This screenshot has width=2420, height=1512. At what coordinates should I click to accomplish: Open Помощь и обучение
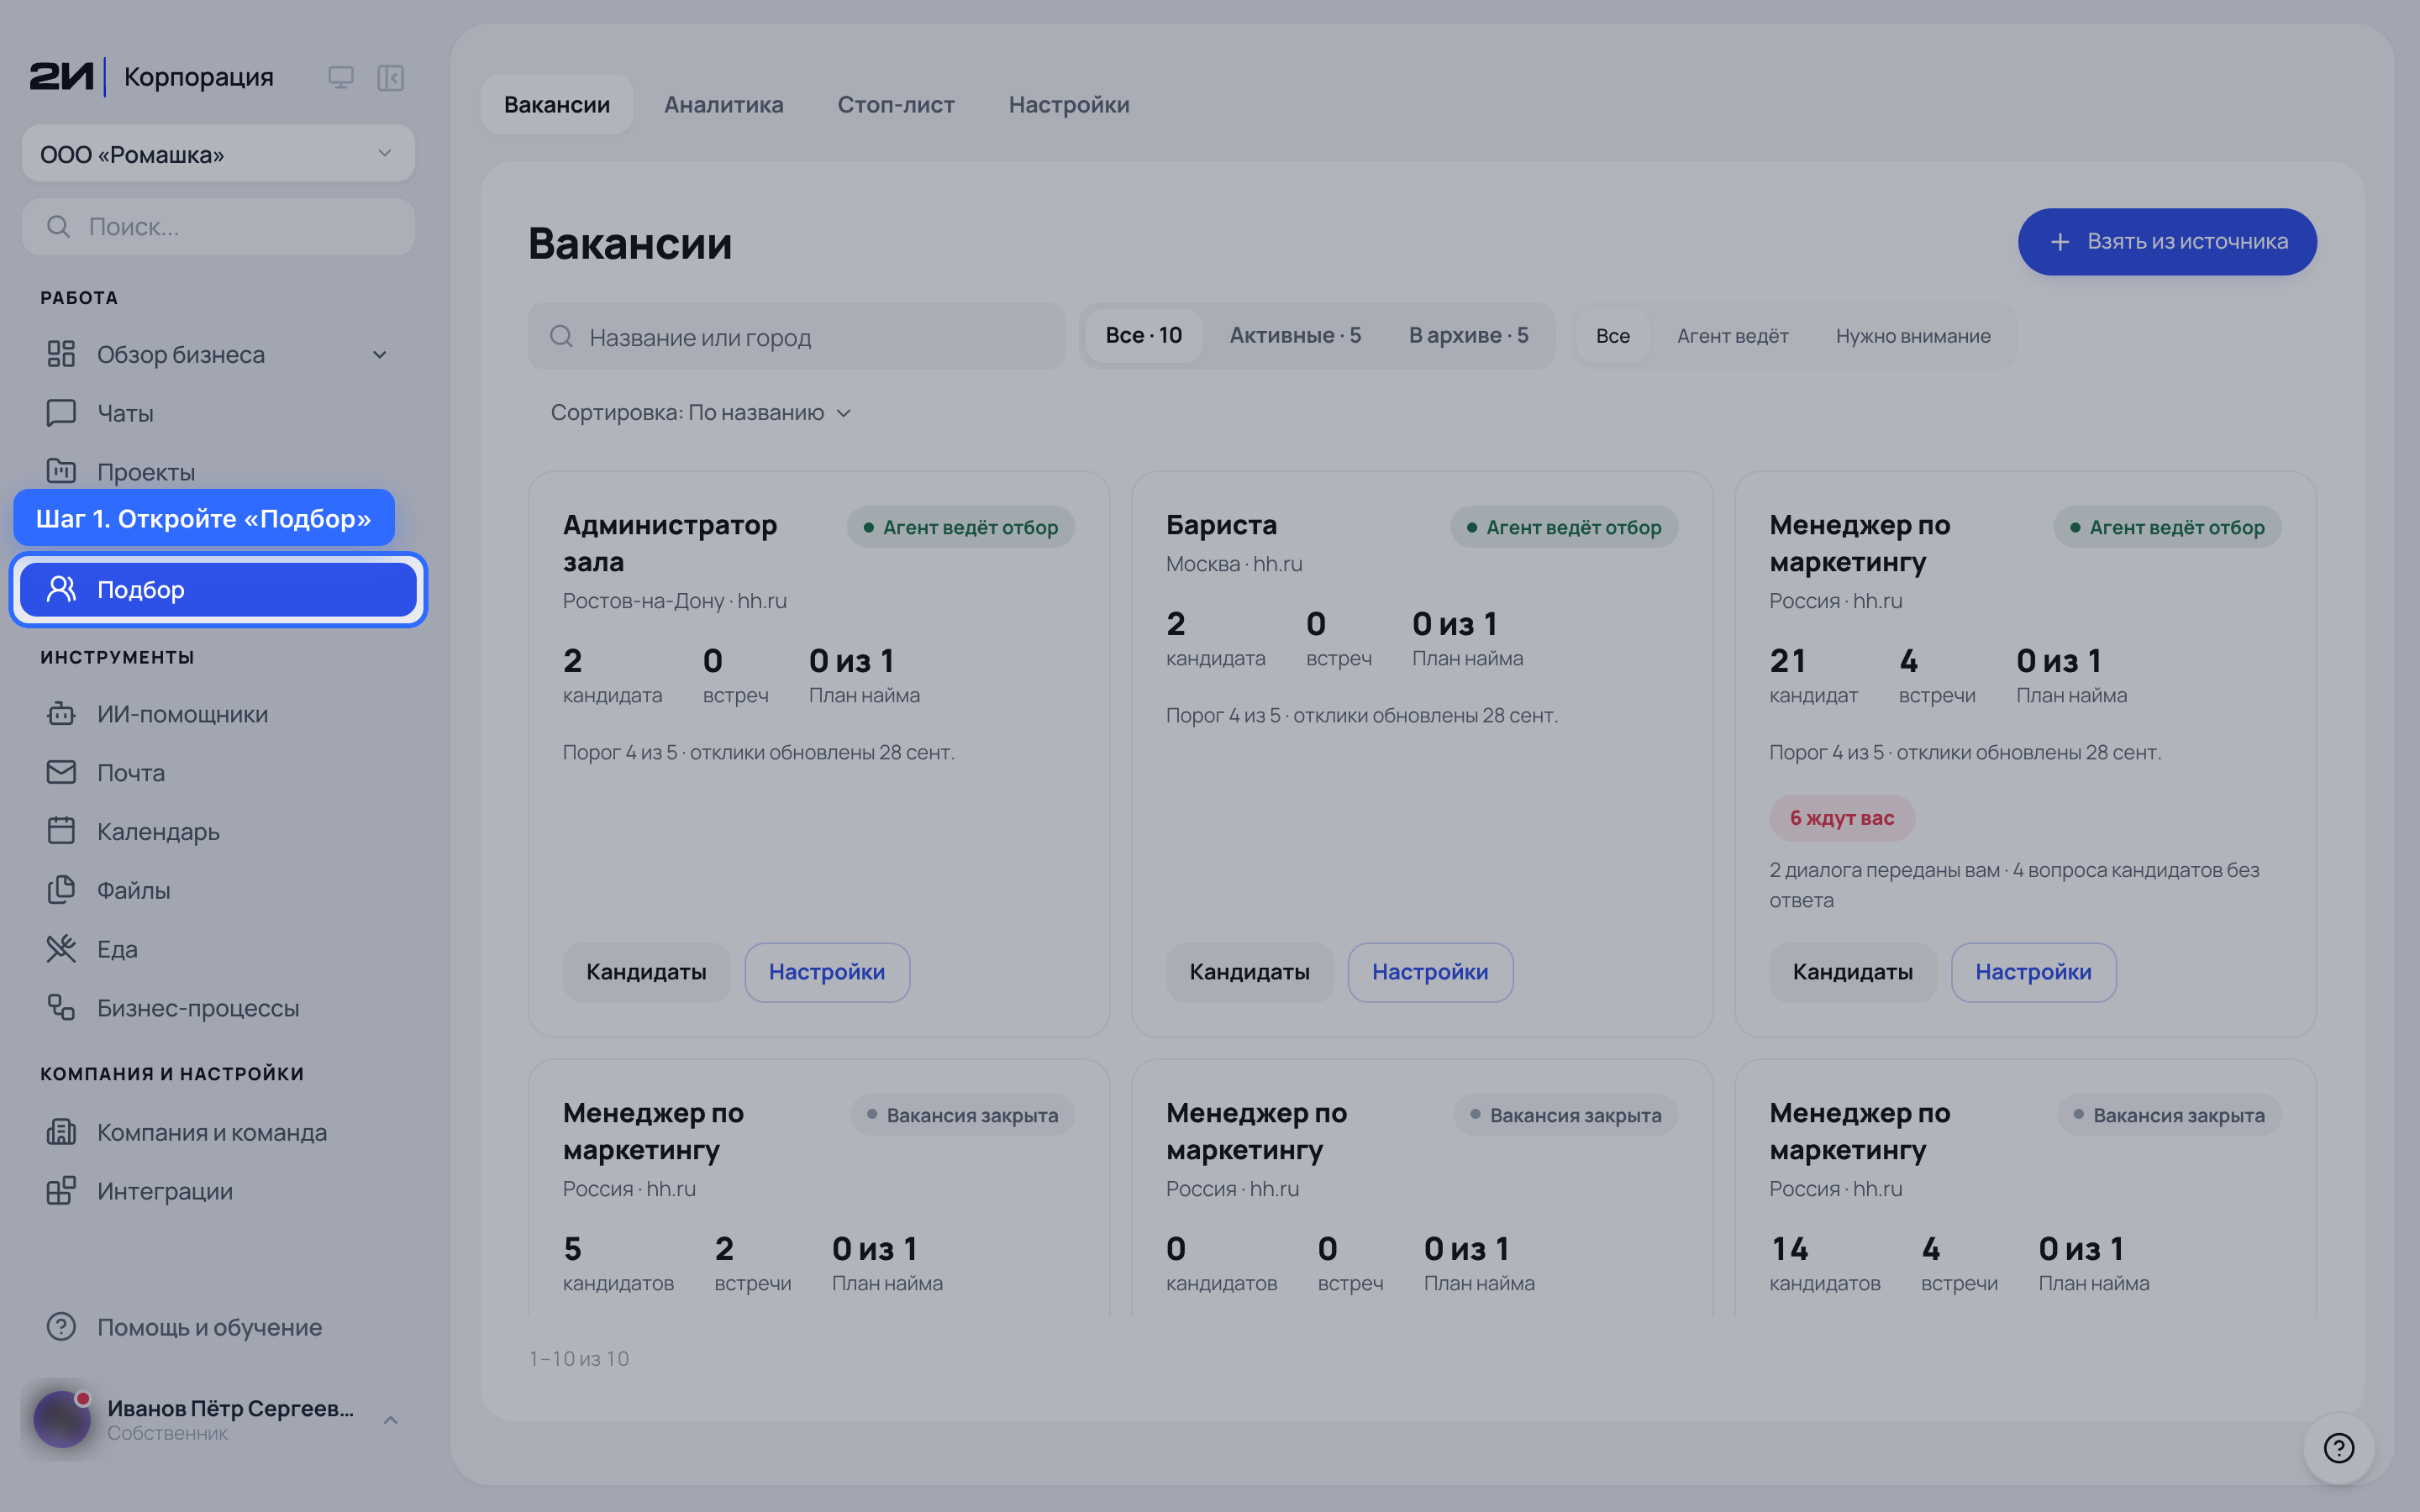218,1327
